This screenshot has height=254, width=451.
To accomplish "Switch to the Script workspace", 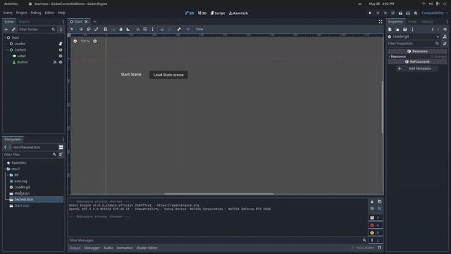I will click(218, 13).
